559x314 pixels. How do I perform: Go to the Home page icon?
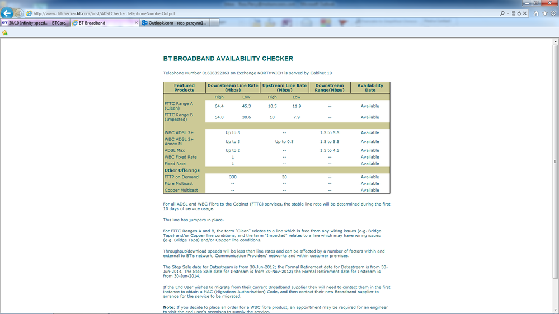[x=536, y=13]
